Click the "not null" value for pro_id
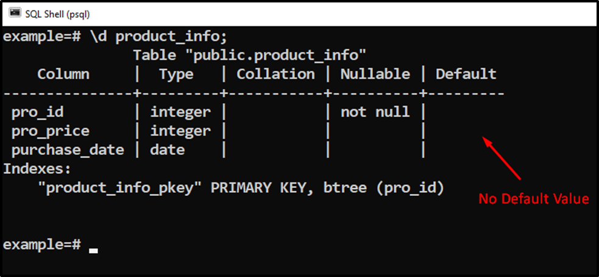This screenshot has height=277, width=599. pos(375,112)
